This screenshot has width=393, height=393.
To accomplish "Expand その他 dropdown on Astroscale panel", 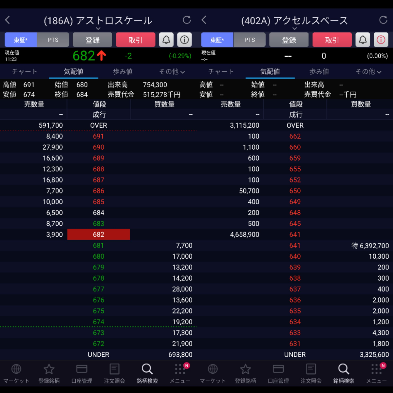I will [172, 72].
